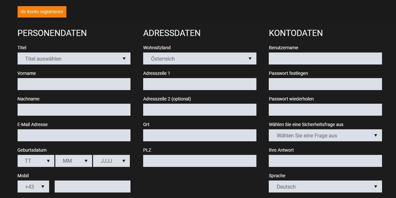396x198 pixels.
Task: Expand the Sprache Deutsch dropdown
Action: tap(325, 187)
